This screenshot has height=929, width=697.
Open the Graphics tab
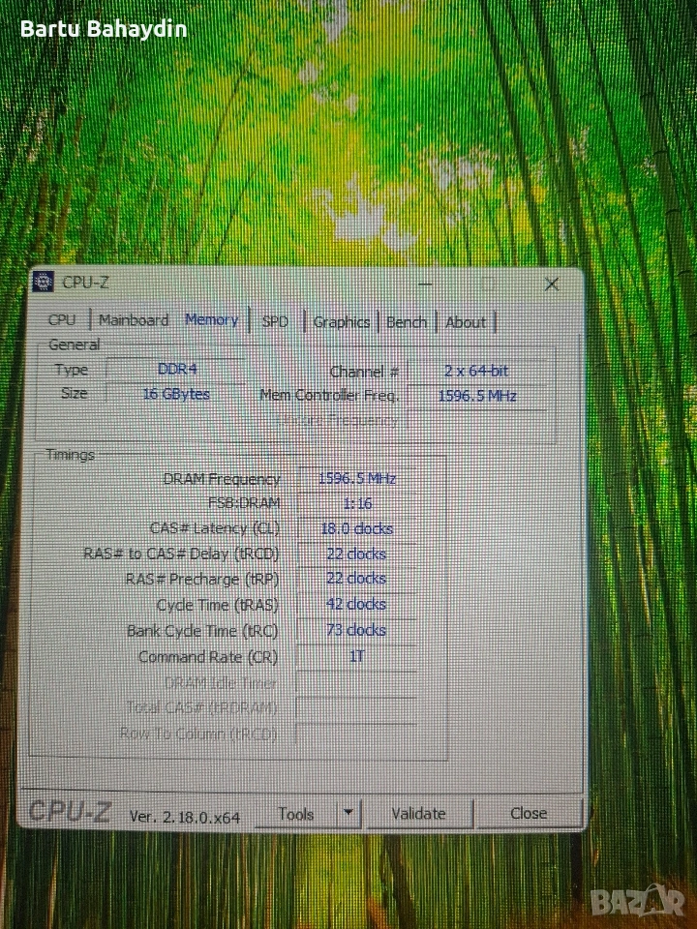342,321
